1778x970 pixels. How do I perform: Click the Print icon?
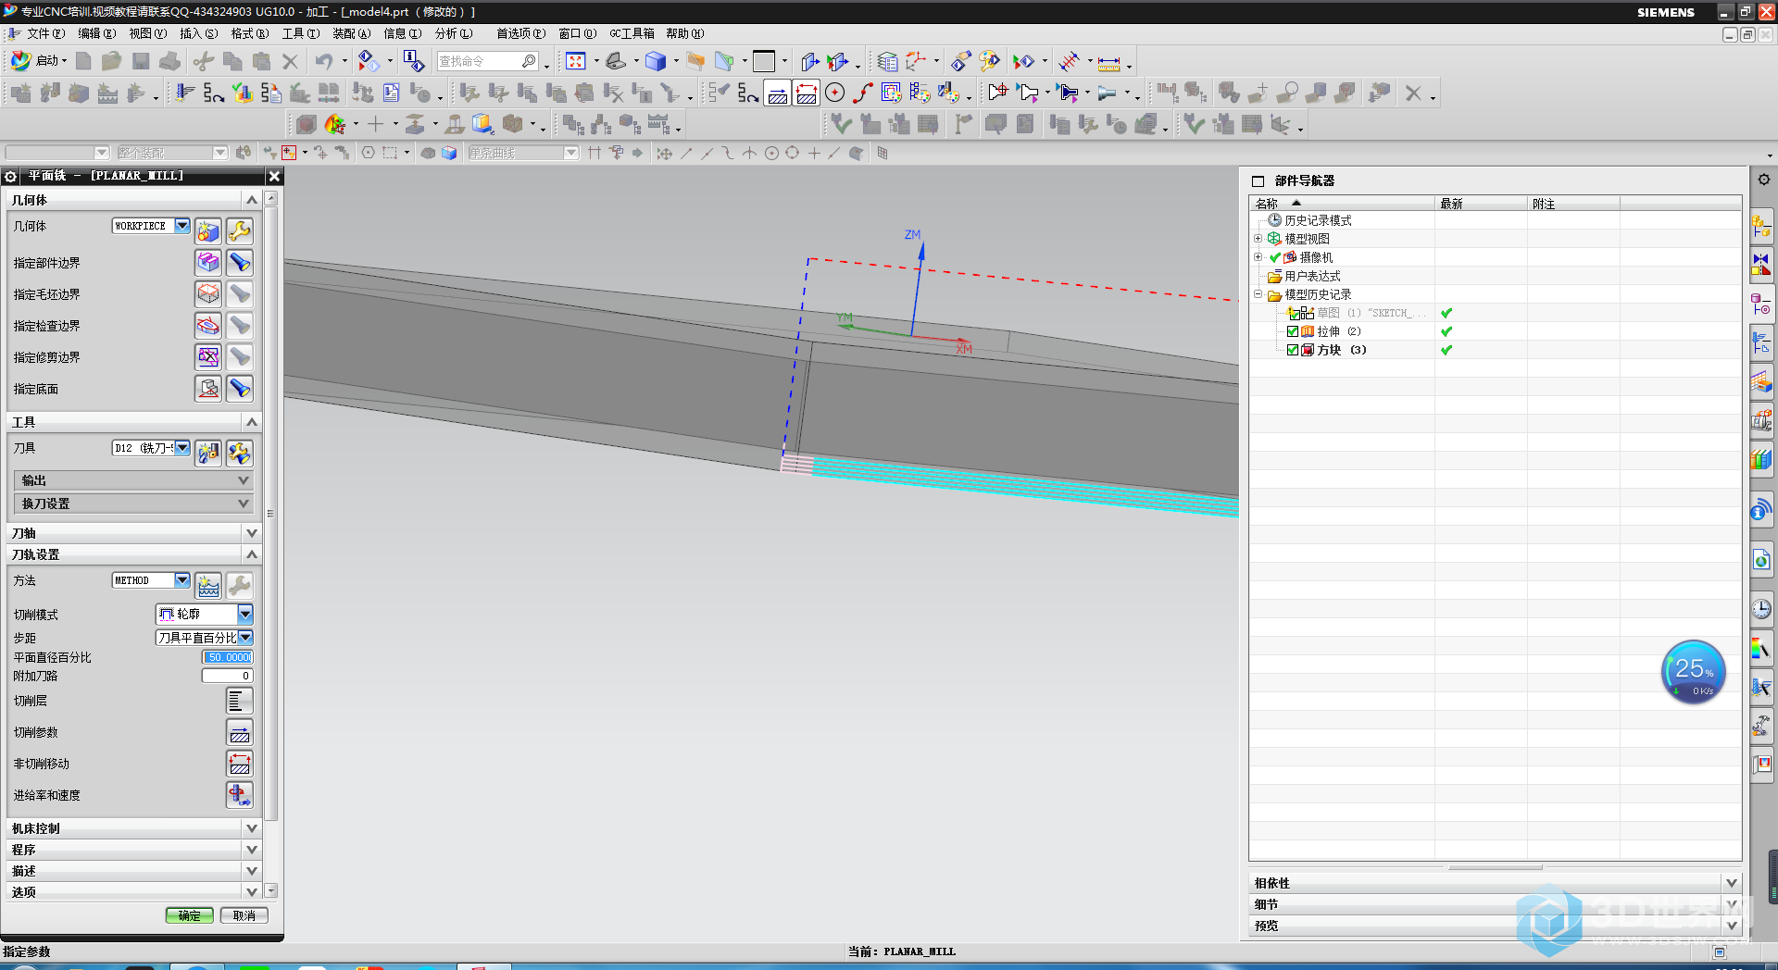click(169, 61)
